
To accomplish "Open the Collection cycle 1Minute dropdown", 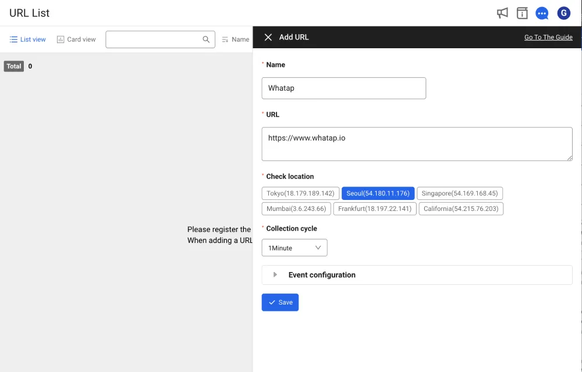I will pos(294,248).
